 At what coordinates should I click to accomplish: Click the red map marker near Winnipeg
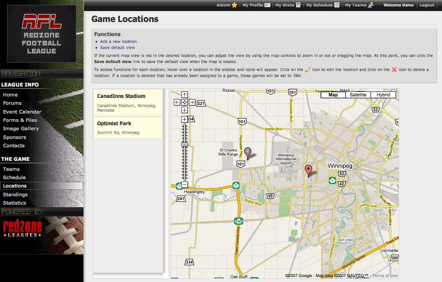(x=308, y=170)
